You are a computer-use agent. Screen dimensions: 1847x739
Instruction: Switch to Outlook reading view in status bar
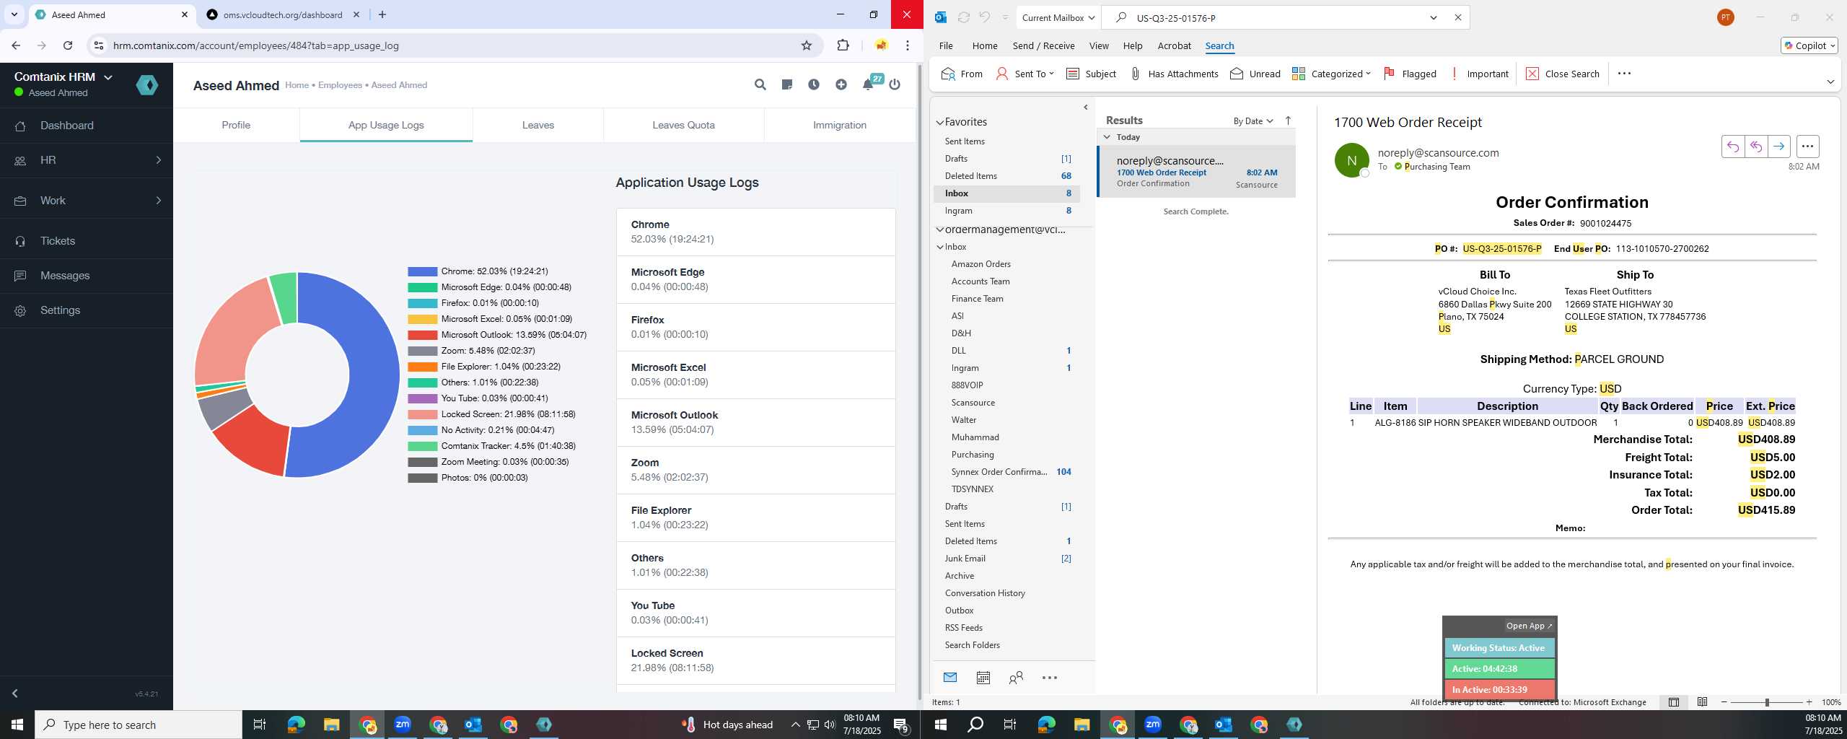tap(1702, 702)
